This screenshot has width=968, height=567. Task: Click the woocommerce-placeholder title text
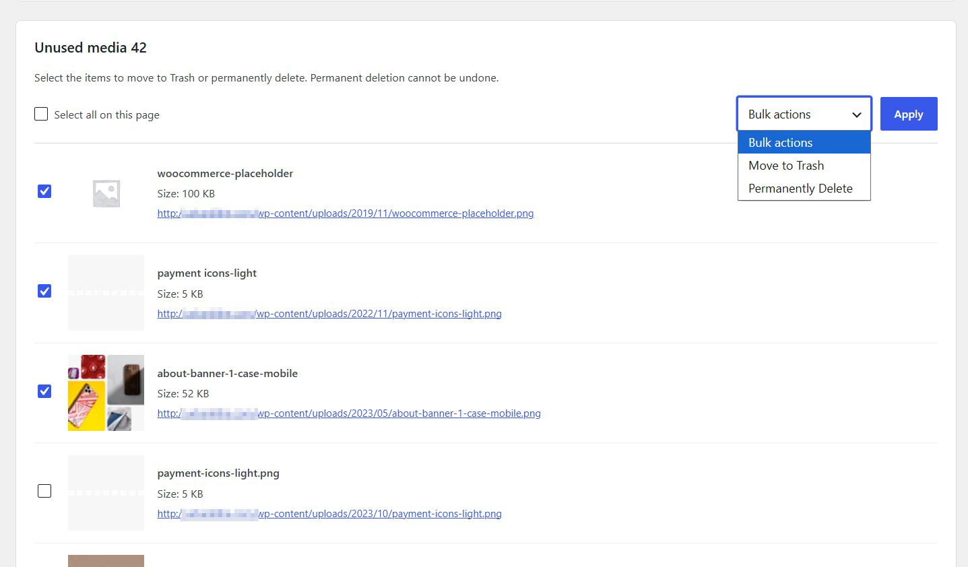coord(225,174)
